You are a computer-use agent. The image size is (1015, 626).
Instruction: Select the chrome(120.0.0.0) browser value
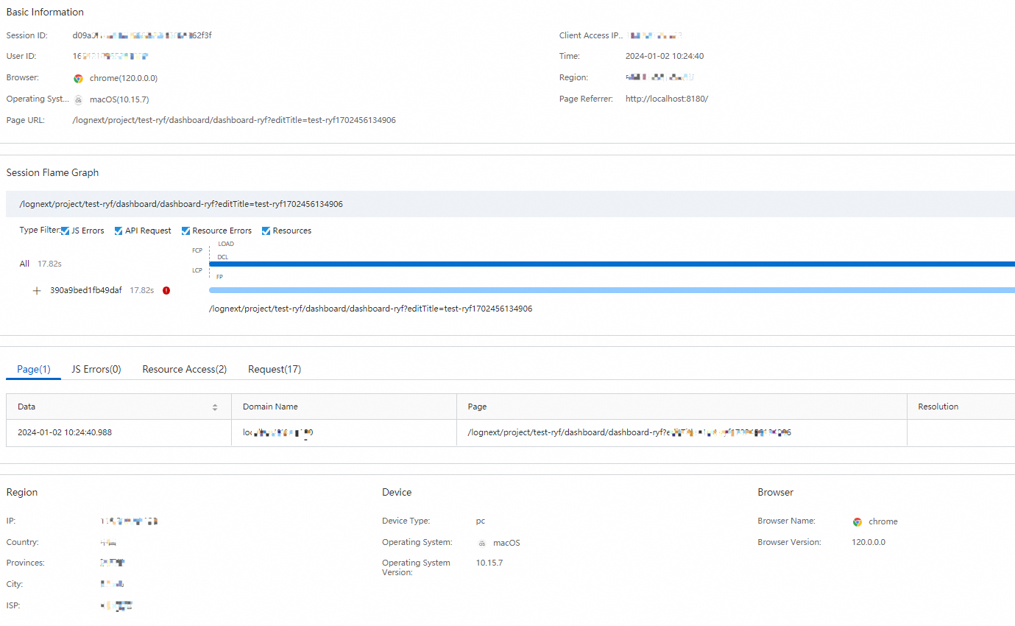[124, 79]
